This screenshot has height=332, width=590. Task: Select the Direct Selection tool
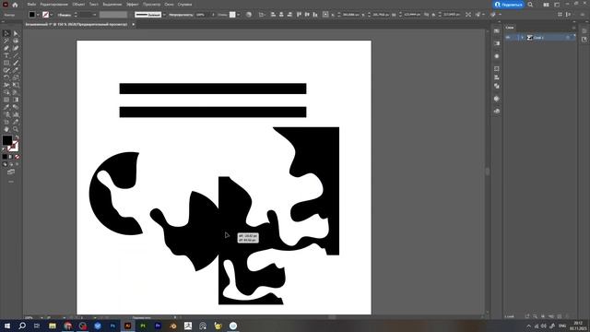coord(16,34)
